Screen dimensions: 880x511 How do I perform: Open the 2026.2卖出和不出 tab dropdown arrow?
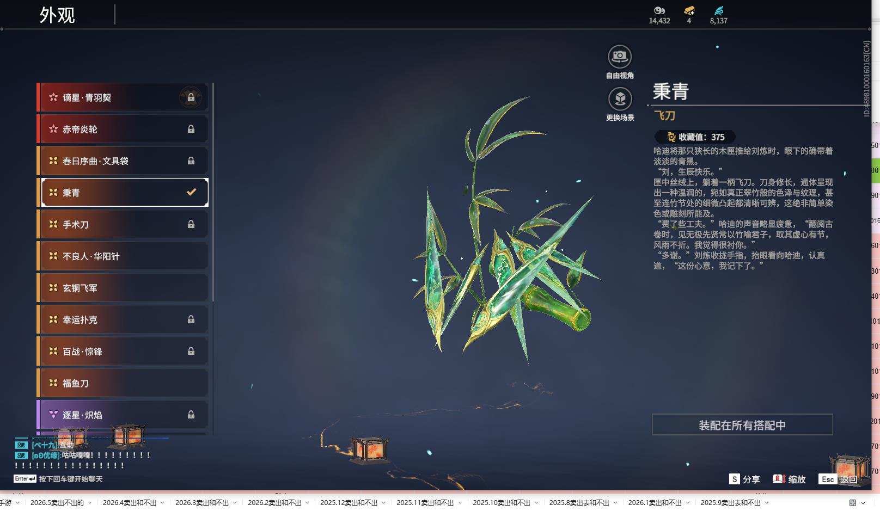click(308, 503)
